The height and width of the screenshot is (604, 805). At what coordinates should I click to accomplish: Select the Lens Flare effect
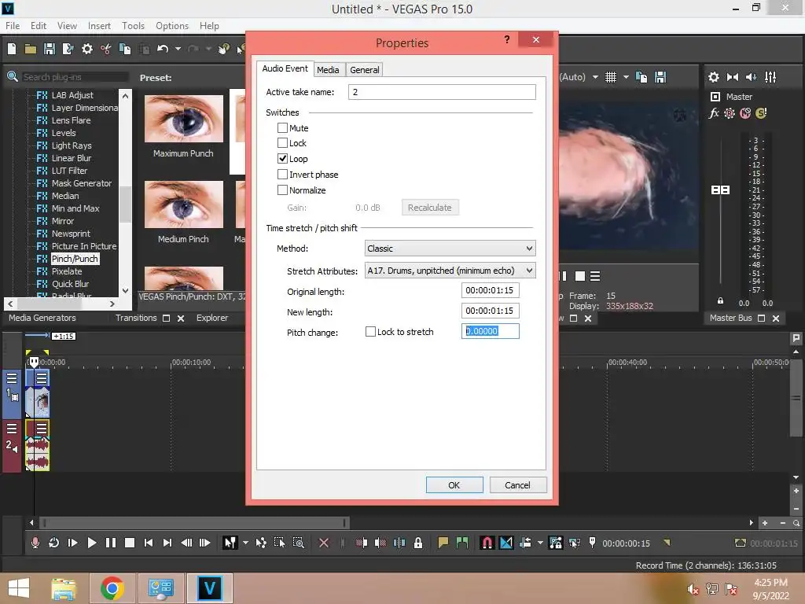click(71, 120)
